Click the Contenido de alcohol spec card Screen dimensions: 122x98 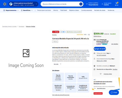click(71, 88)
